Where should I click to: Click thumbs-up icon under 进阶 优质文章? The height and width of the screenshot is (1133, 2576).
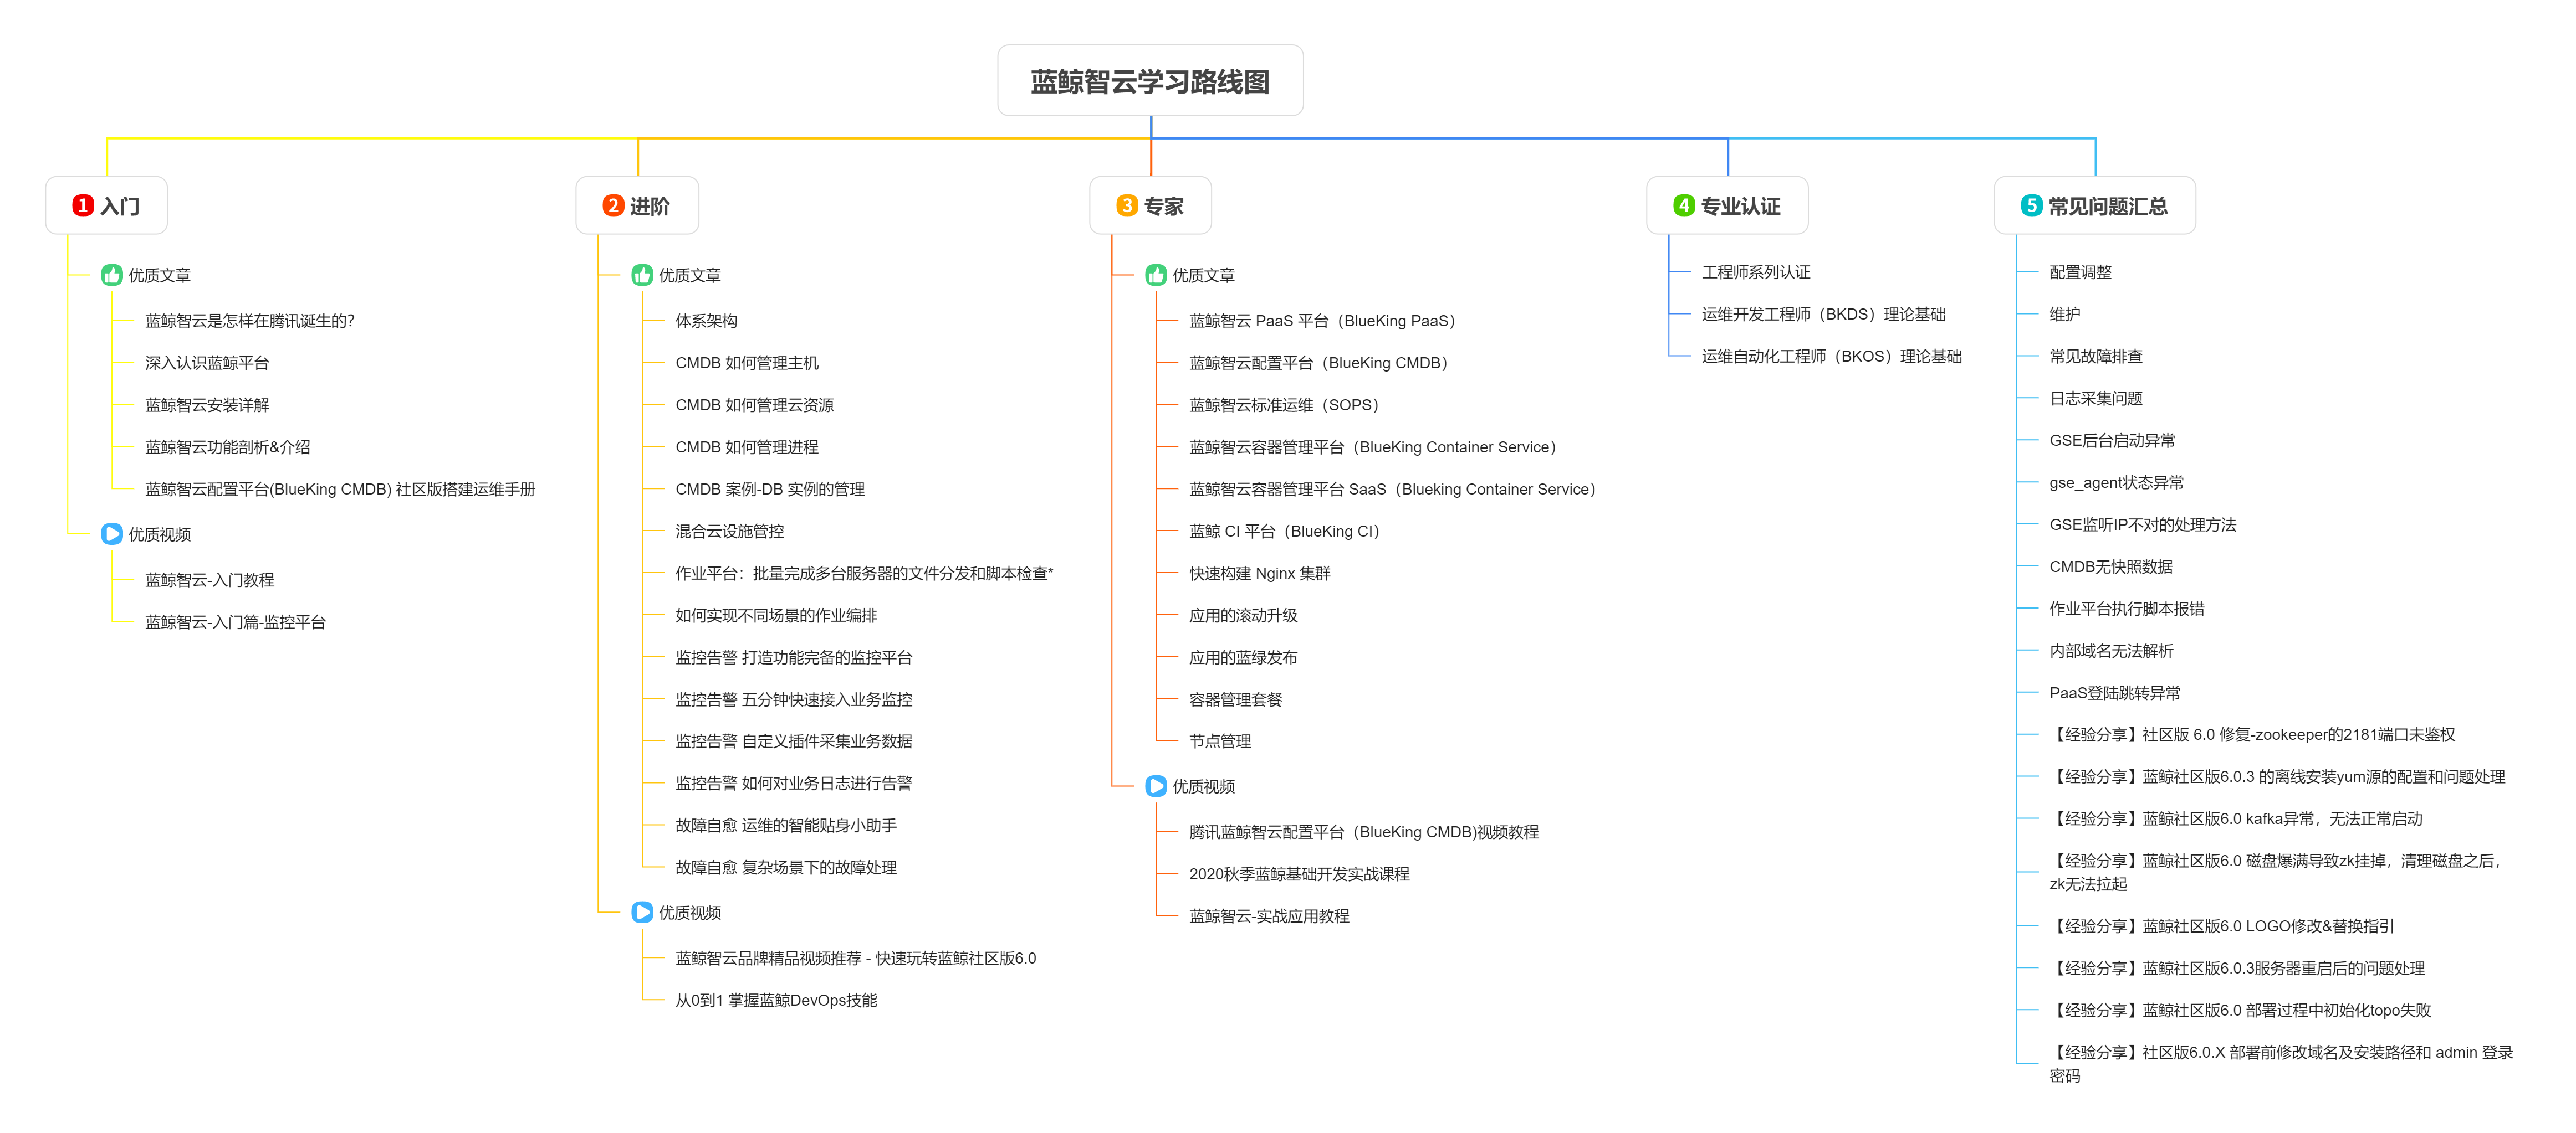click(642, 275)
